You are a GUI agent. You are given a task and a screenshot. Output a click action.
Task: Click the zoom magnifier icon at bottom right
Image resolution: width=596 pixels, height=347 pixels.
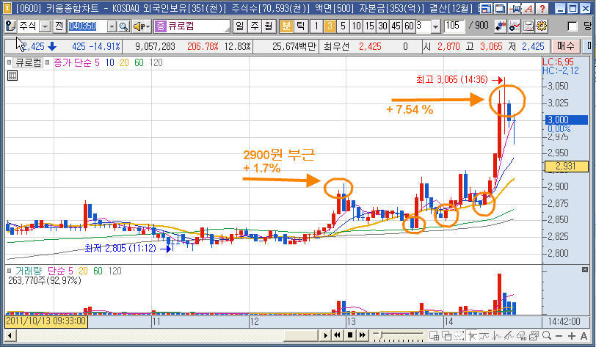pos(547,335)
